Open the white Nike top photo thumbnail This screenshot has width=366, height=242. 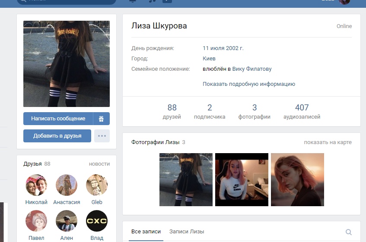242,179
